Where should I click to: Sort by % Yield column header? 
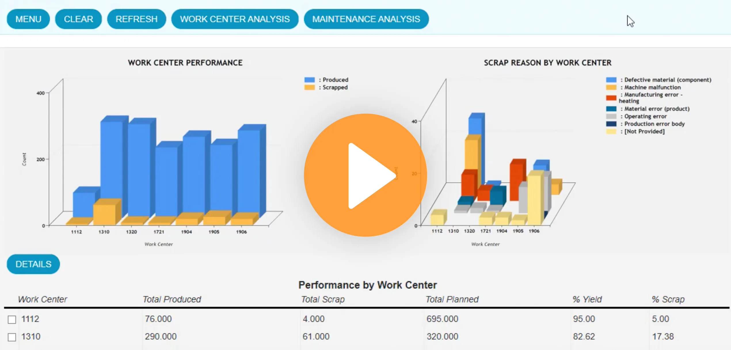tap(587, 299)
